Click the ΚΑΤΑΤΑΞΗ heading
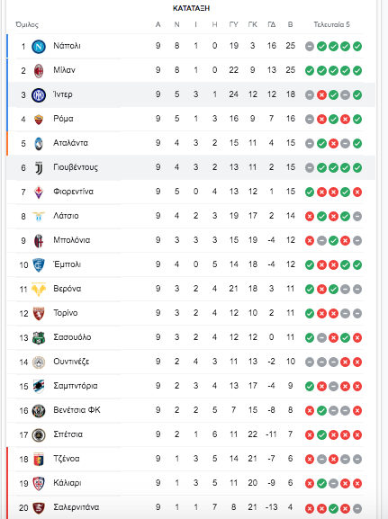The width and height of the screenshot is (388, 519). coord(191,8)
